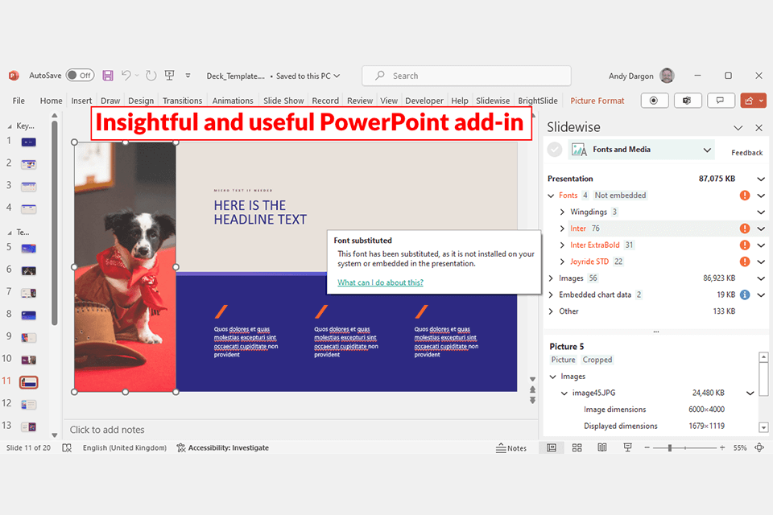Viewport: 773px width, 515px height.
Task: Open Present in Teams button
Action: (x=687, y=101)
